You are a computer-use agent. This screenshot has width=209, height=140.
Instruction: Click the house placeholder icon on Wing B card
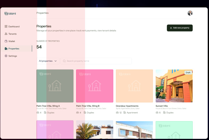point(95,86)
